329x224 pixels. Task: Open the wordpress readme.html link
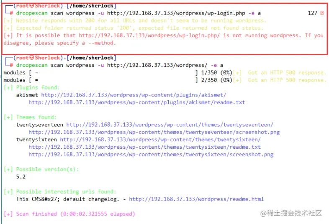coord(196,199)
